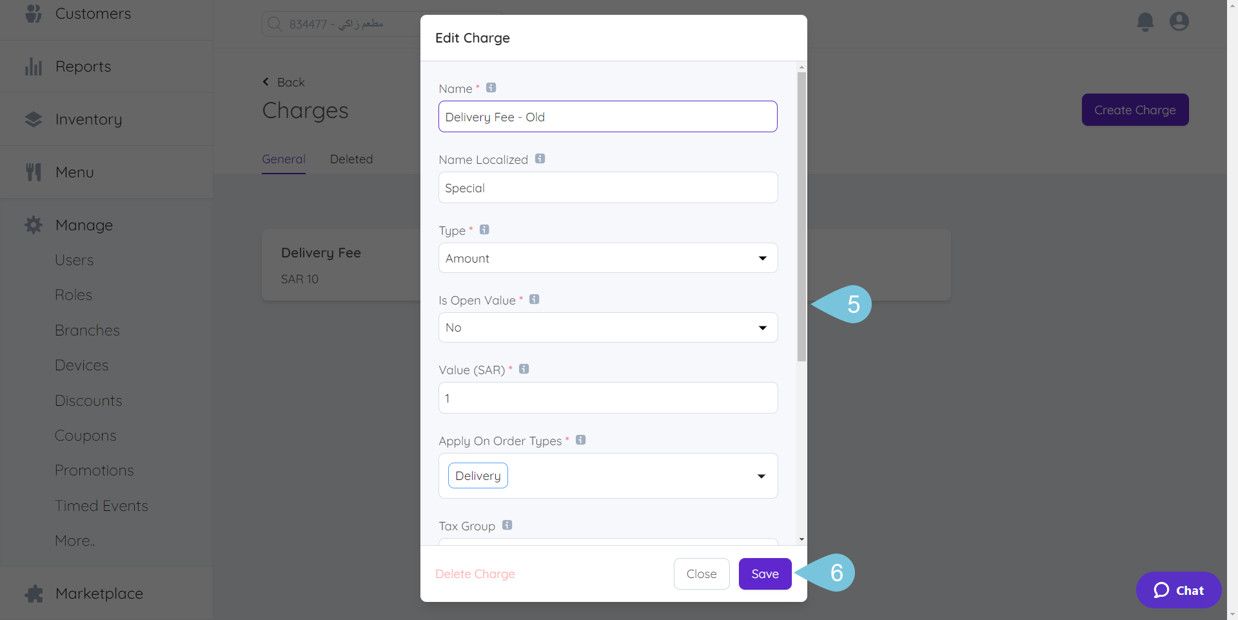Viewport: 1238px width, 620px height.
Task: Expand the Type dropdown showing Amount
Action: (x=607, y=258)
